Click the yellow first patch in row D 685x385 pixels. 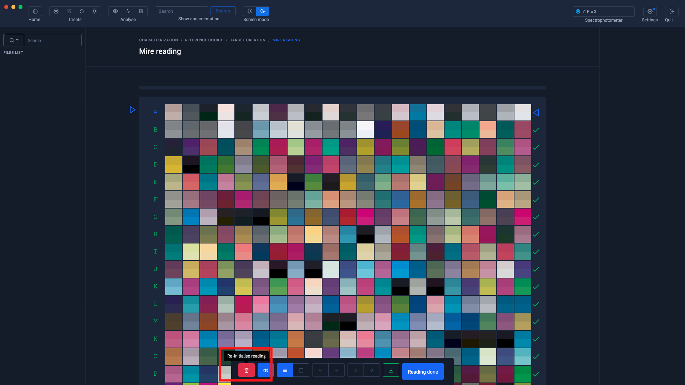173,164
